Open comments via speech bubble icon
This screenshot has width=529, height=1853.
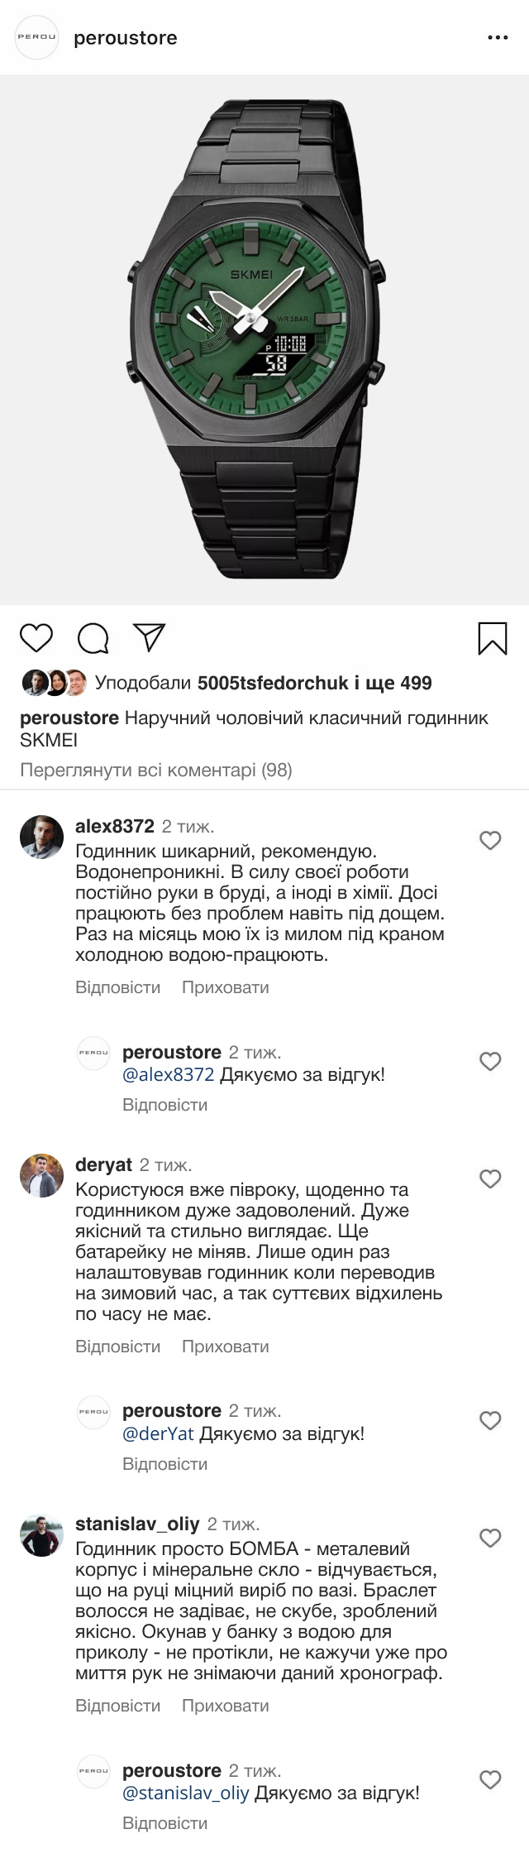(x=93, y=638)
